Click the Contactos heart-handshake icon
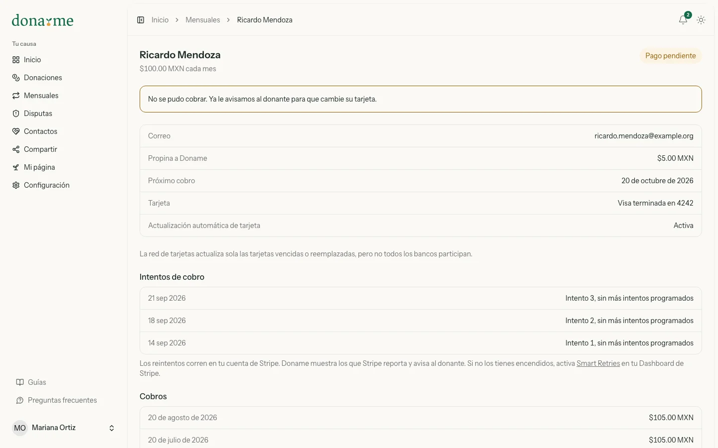Screen dimensions: 718x448 coord(16,131)
